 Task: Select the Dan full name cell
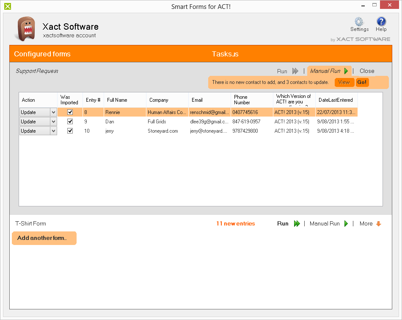125,122
